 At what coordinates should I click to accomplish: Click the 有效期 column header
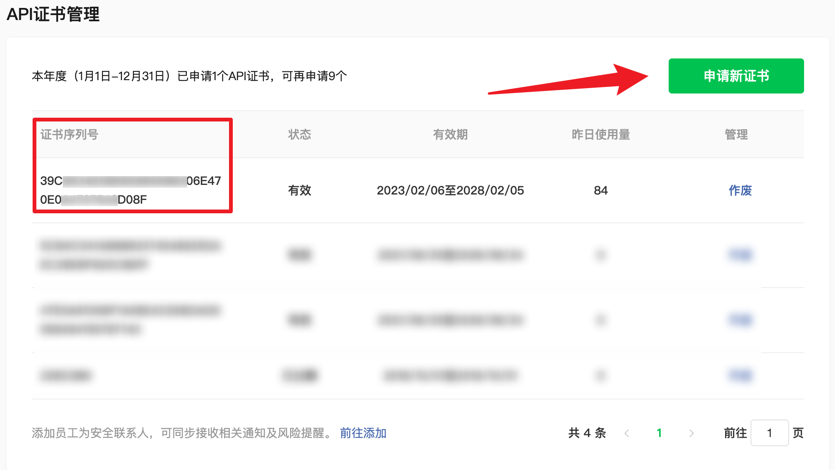[x=450, y=134]
